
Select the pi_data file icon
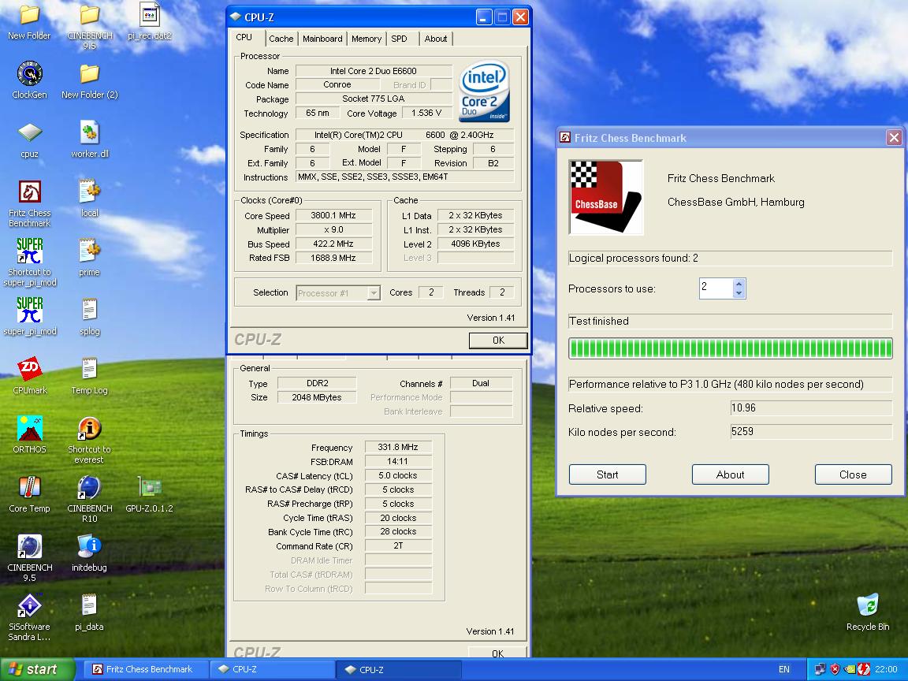89,612
